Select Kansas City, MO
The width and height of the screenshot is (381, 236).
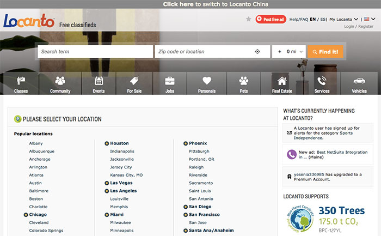126,175
